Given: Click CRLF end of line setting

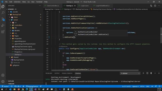Looking at the screenshot, I should [x=148, y=86].
